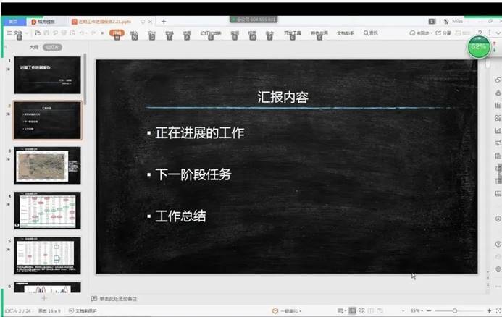This screenshot has width=502, height=317.
Task: Switch to slide sorter grid view
Action: pos(362,310)
